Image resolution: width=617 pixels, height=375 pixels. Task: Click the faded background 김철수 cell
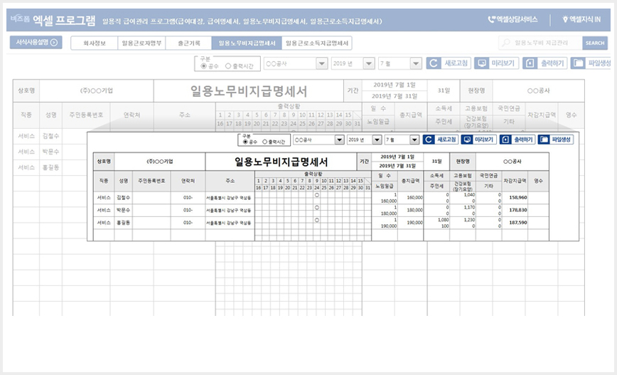pyautogui.click(x=50, y=136)
